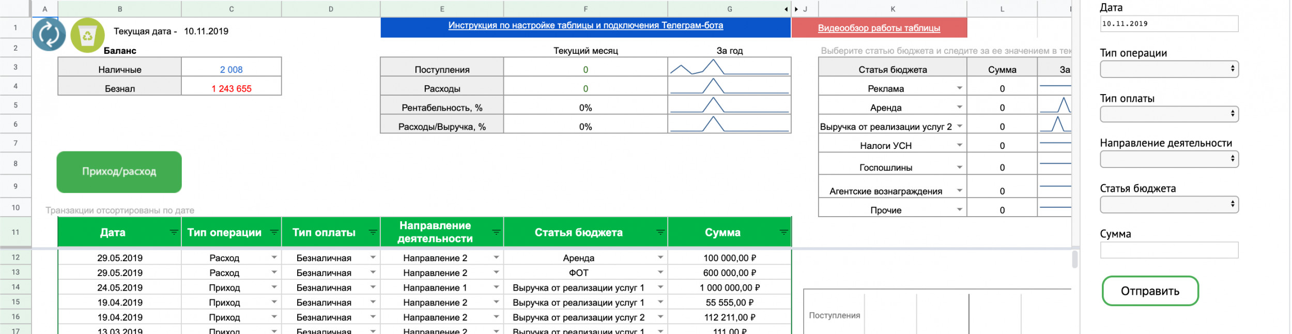1292x334 pixels.
Task: Click the amount cell 1 000 000,00 ₽
Action: pyautogui.click(x=729, y=287)
